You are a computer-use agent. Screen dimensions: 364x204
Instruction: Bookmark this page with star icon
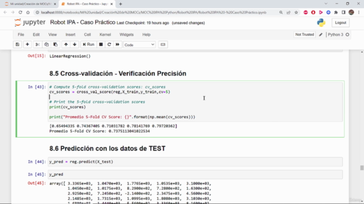(x=296, y=12)
